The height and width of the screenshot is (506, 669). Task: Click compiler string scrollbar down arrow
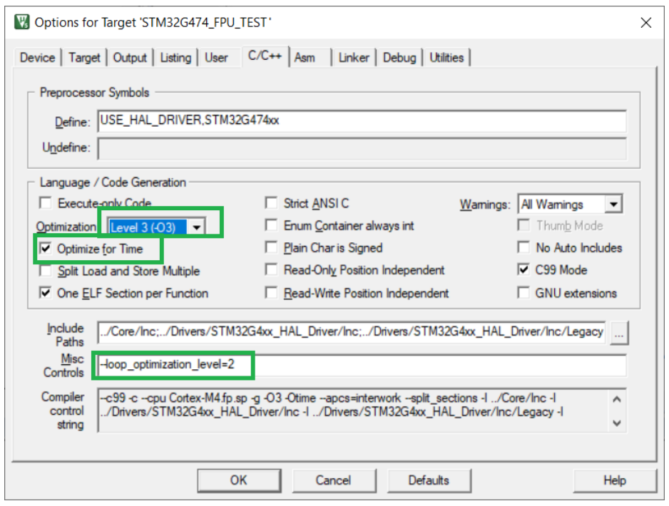(616, 423)
